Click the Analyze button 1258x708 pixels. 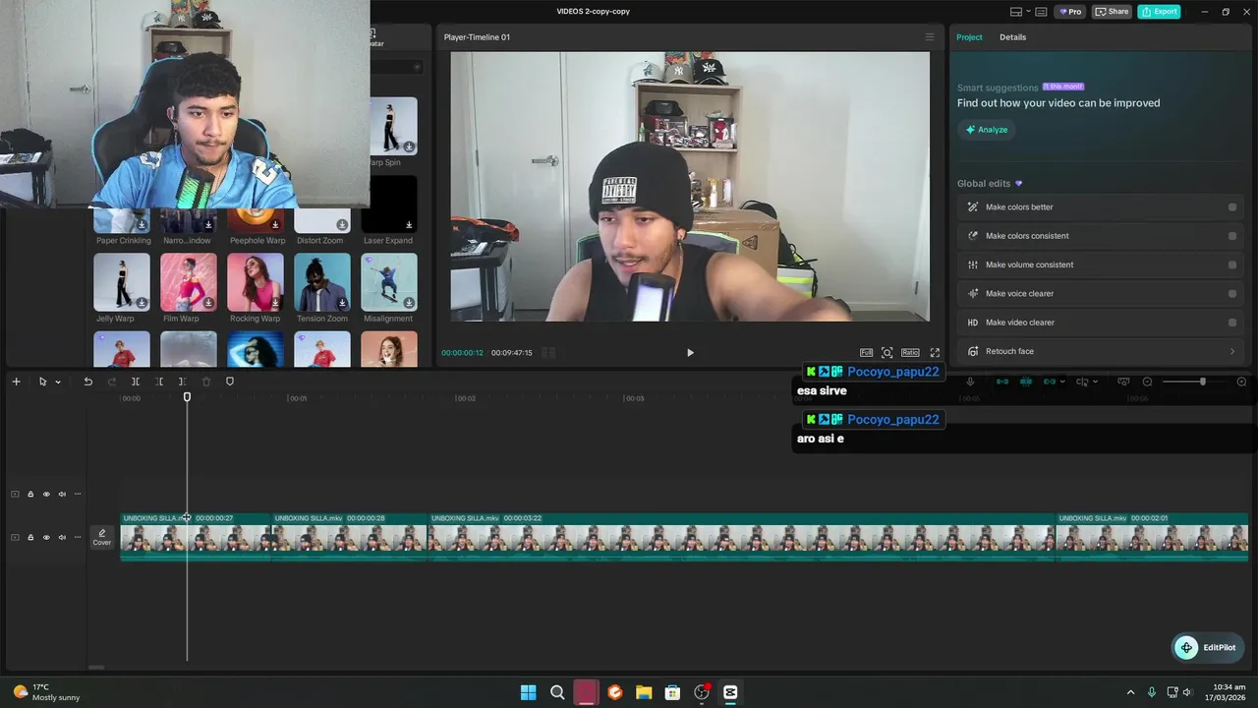(x=986, y=130)
